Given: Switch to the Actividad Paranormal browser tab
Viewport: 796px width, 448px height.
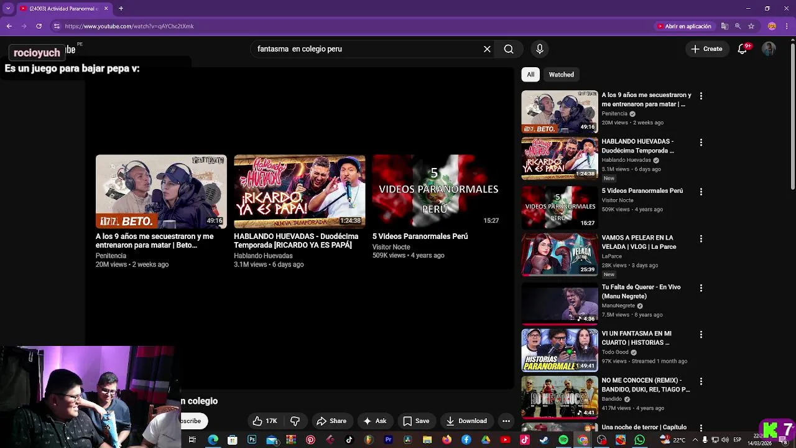Looking at the screenshot, I should coord(64,9).
